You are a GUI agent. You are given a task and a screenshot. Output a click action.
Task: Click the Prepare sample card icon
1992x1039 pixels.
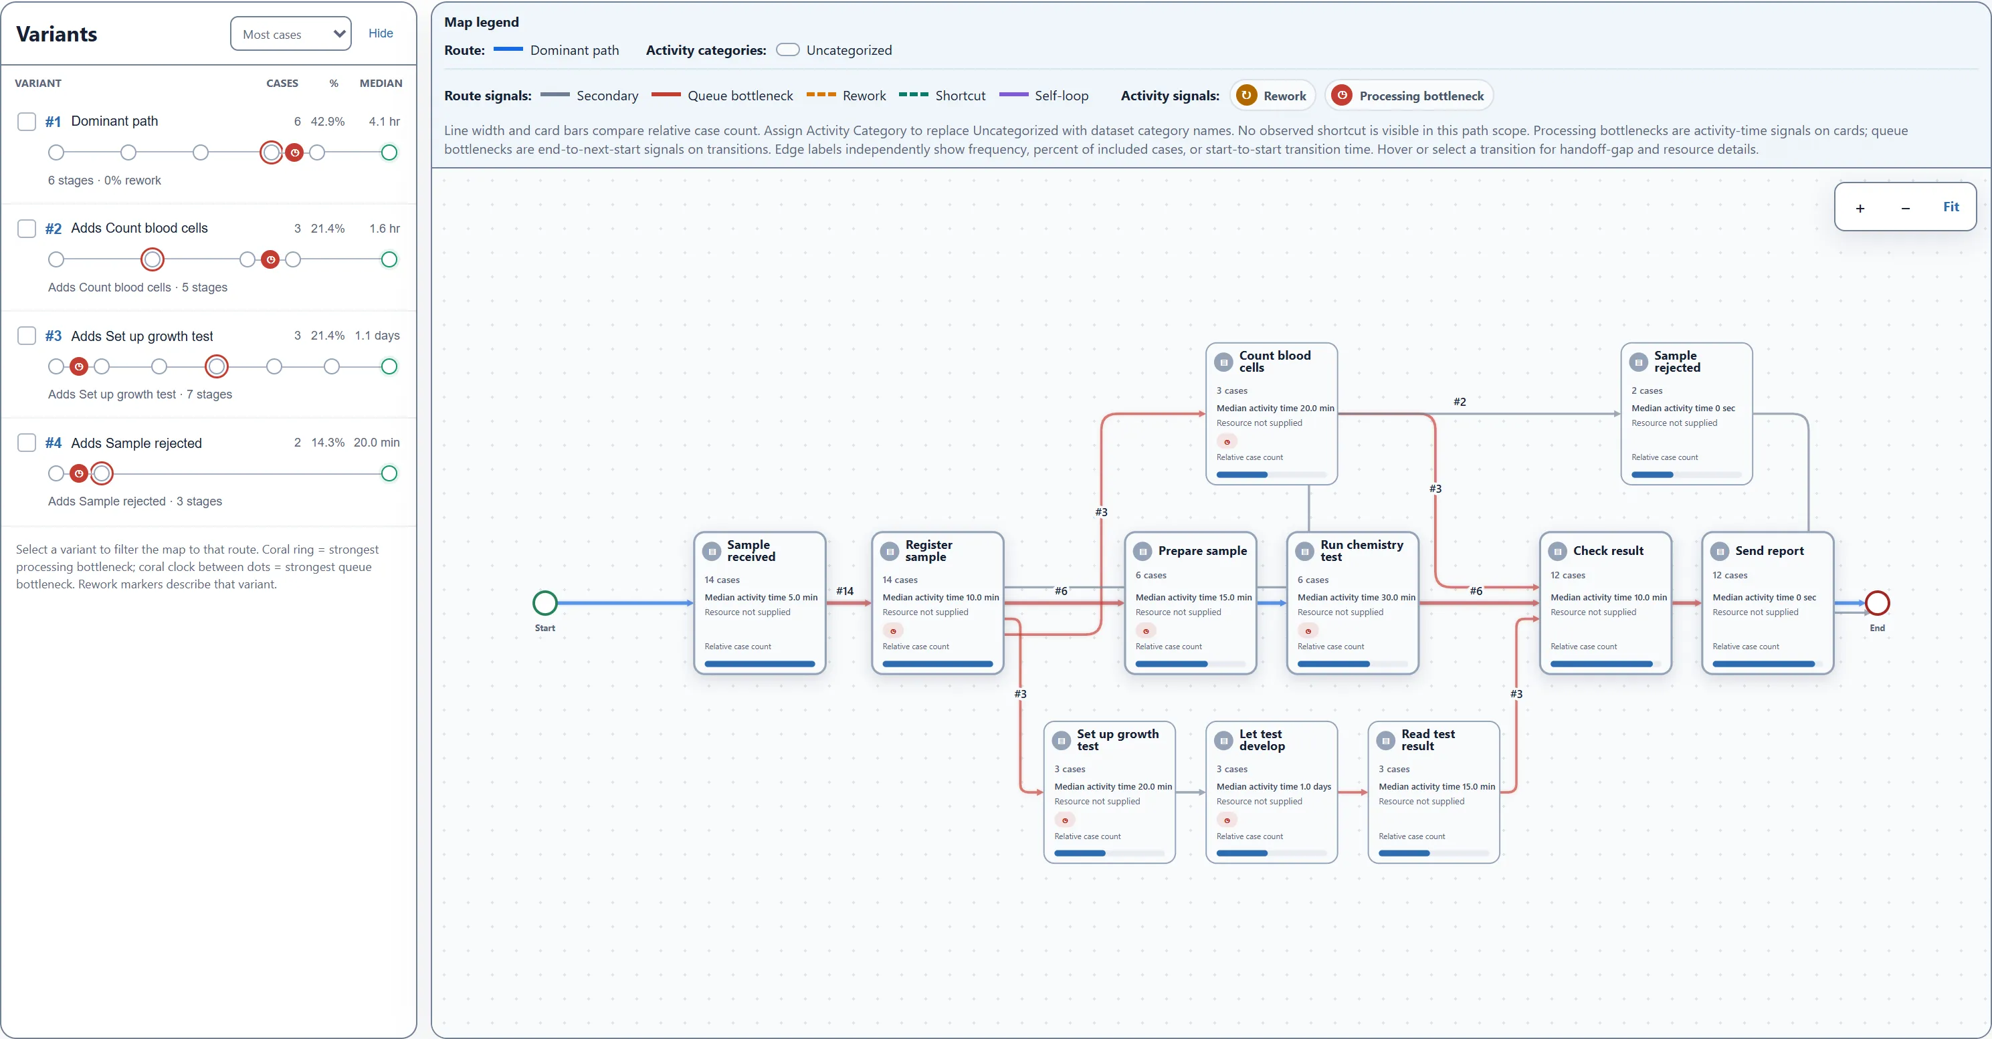click(x=1143, y=551)
